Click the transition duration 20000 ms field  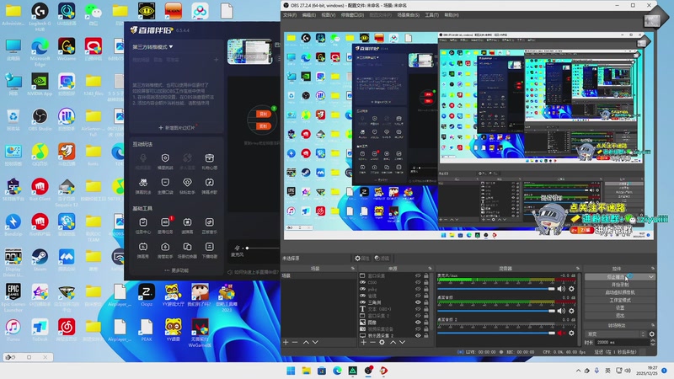(x=623, y=342)
